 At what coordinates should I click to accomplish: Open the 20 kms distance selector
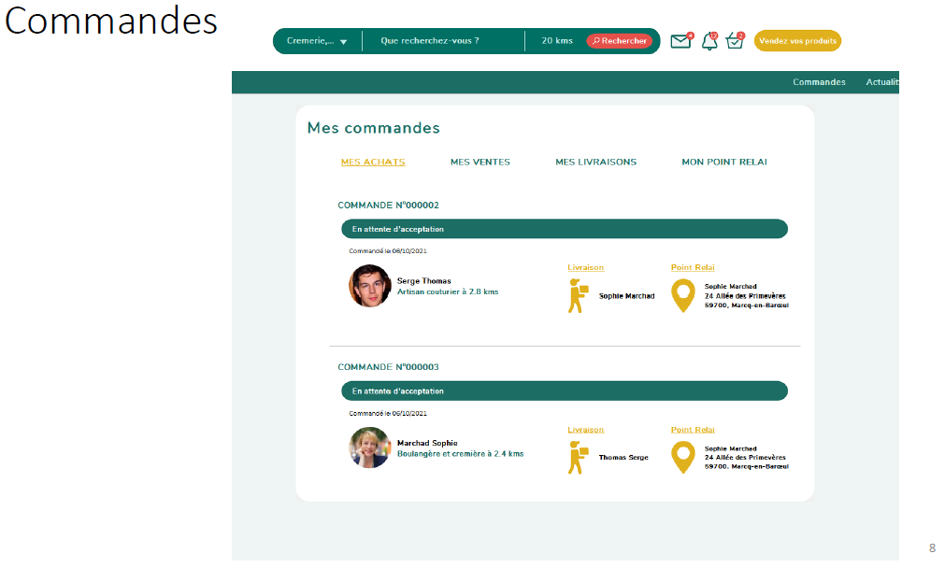(557, 41)
